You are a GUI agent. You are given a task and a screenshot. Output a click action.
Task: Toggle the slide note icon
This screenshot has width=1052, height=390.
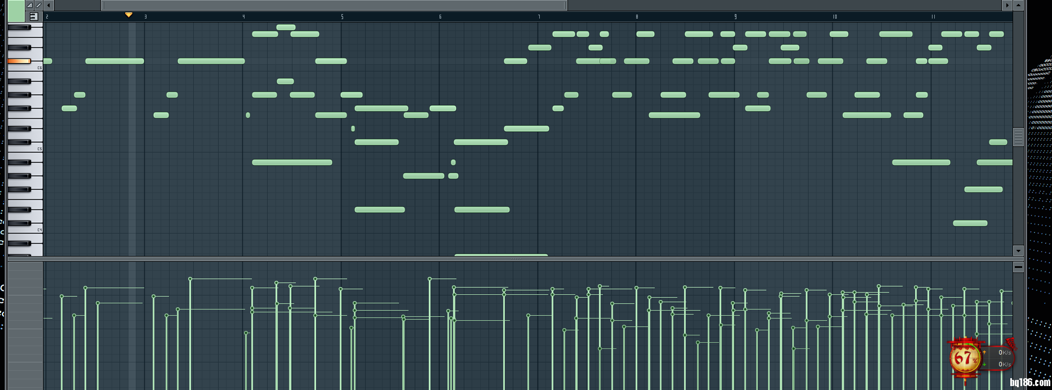[x=38, y=5]
